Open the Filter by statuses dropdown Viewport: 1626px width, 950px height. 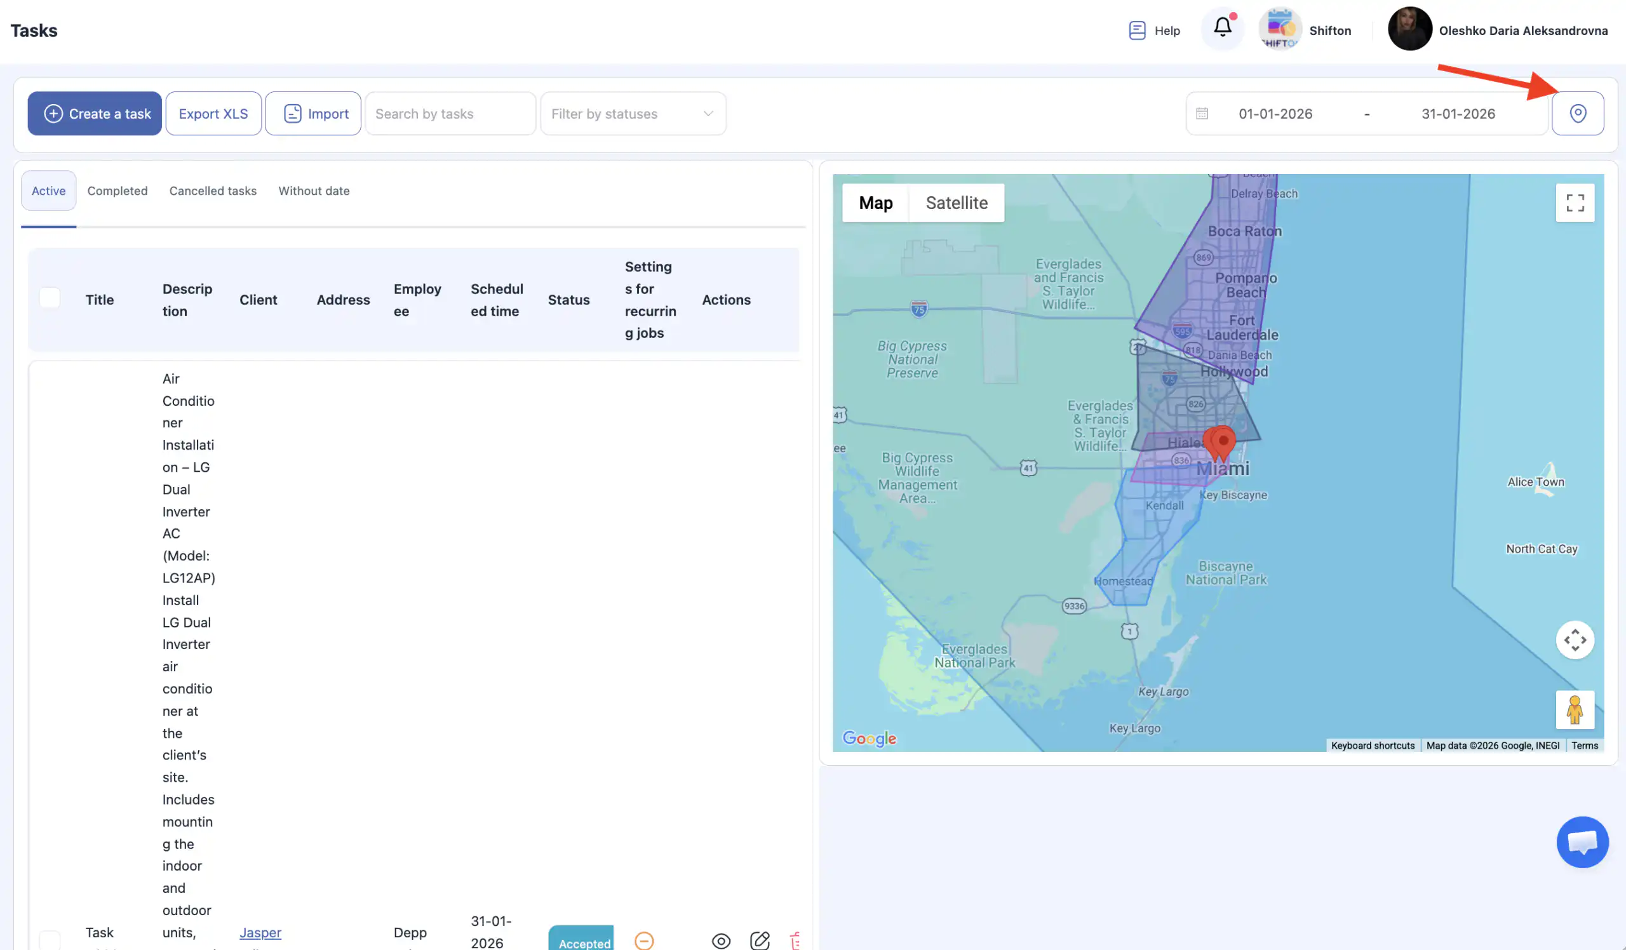tap(633, 114)
